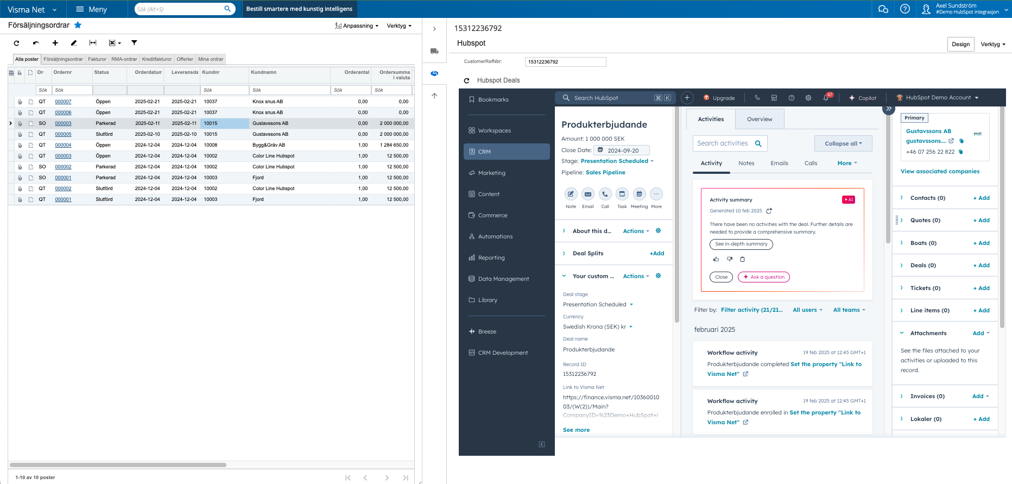
Task: Click the undo icon in the order toolbar
Action: pos(36,43)
